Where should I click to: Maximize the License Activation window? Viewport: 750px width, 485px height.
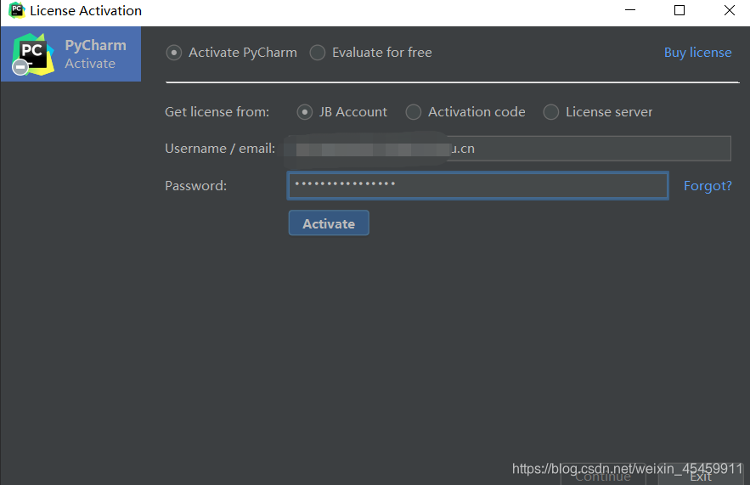(x=680, y=10)
